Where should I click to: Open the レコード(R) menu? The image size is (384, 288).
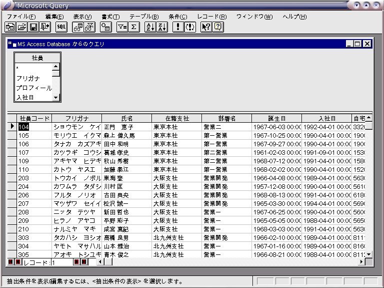click(x=212, y=17)
